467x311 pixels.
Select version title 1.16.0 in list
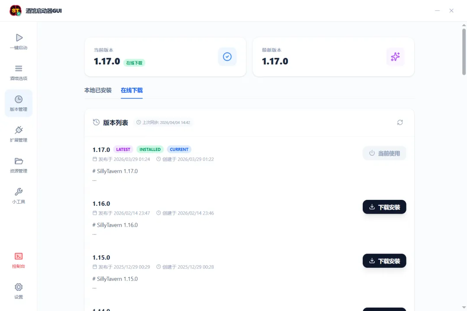(101, 204)
